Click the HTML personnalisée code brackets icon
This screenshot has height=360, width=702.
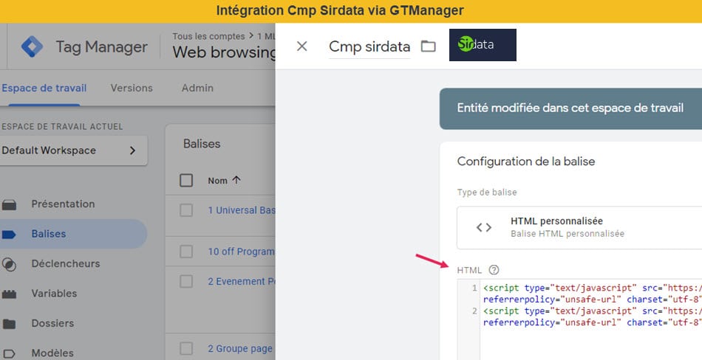click(483, 227)
